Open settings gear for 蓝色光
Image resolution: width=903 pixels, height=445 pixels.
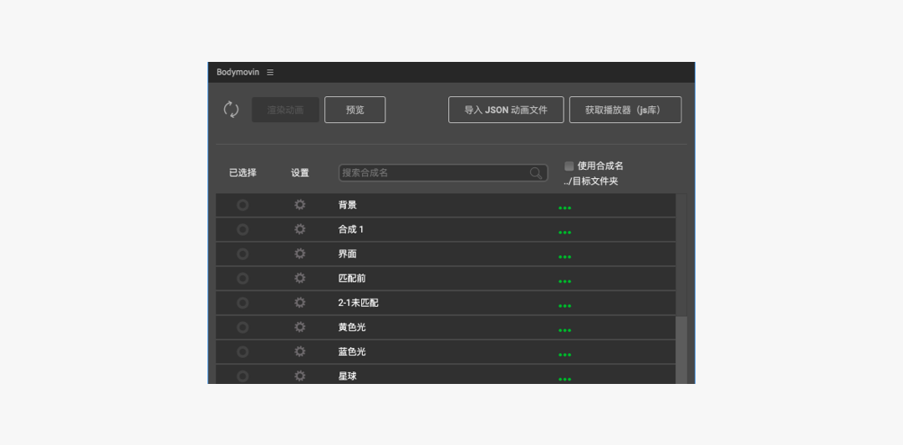[x=299, y=351]
